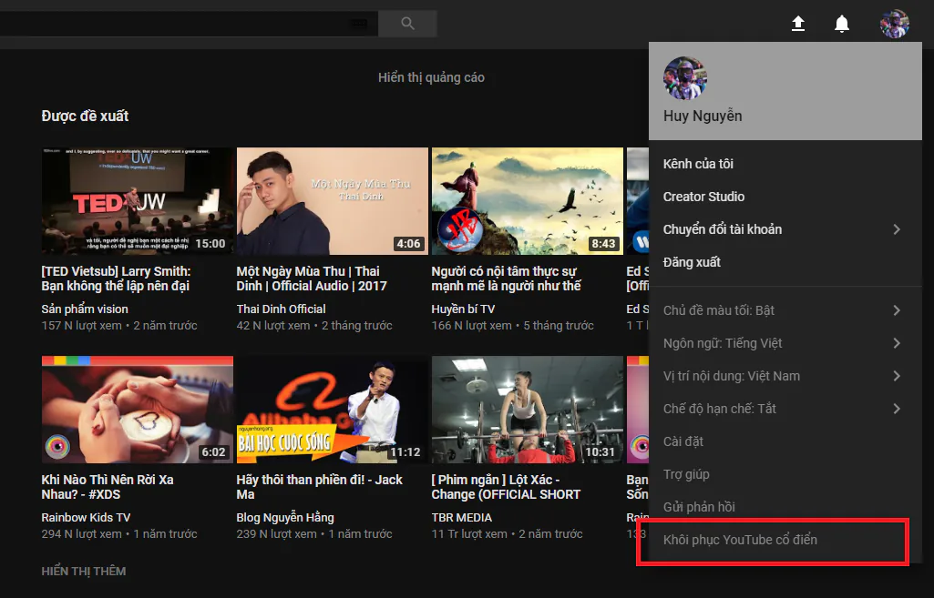This screenshot has height=598, width=934.
Task: Click the on-screen keyboard icon in search box
Action: (x=357, y=23)
